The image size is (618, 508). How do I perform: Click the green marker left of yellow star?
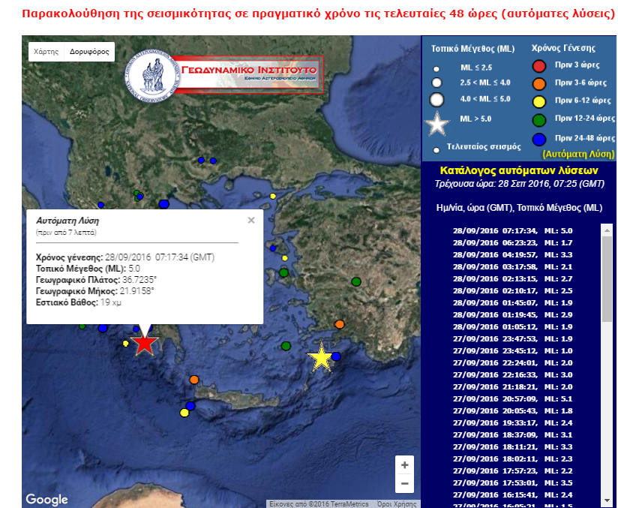coord(286,346)
